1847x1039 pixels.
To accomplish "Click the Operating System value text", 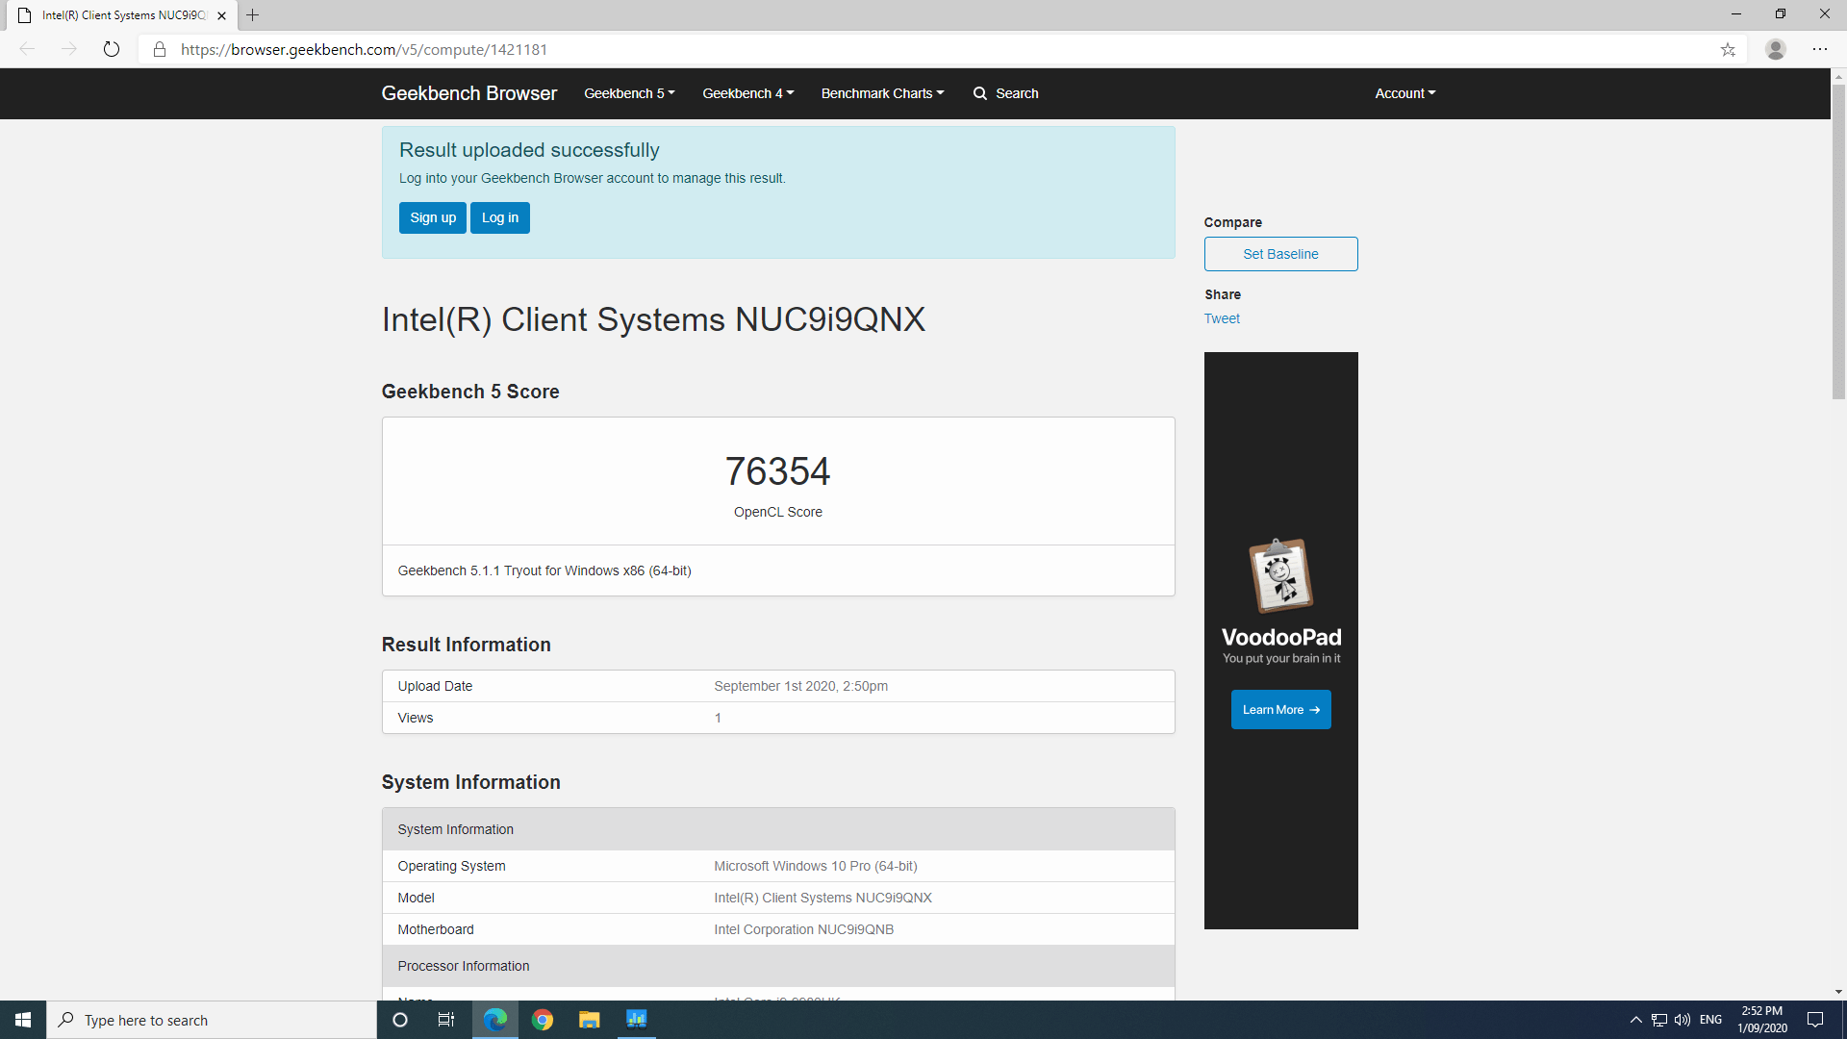I will (x=816, y=866).
